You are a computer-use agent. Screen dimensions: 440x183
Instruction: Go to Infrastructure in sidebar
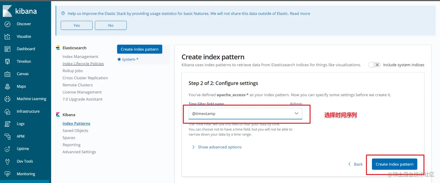[x=28, y=111]
